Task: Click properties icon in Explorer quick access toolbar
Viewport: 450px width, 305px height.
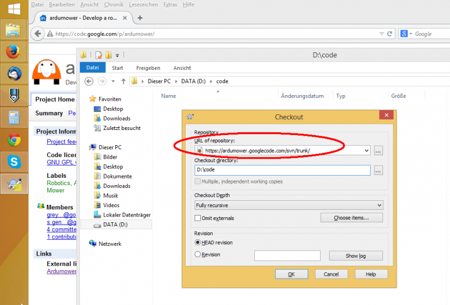Action: [99, 55]
